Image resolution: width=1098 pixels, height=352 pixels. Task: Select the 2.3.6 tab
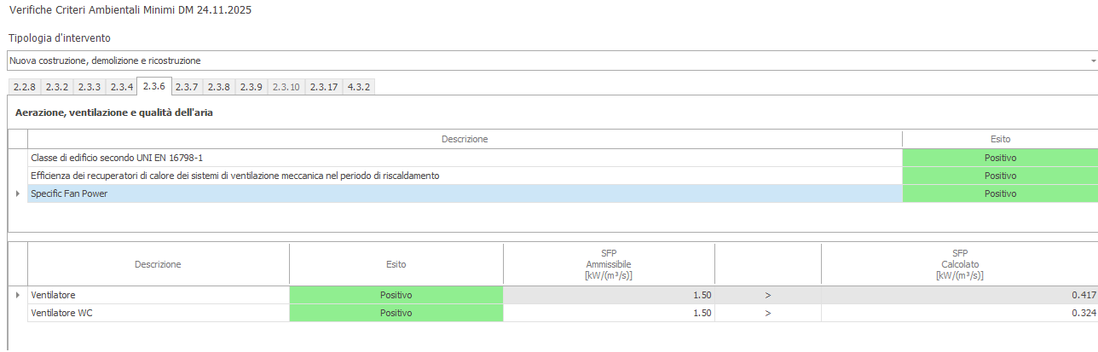154,86
